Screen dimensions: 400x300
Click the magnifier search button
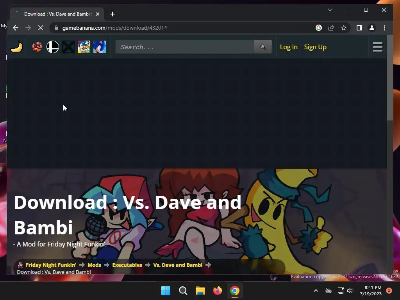click(263, 47)
